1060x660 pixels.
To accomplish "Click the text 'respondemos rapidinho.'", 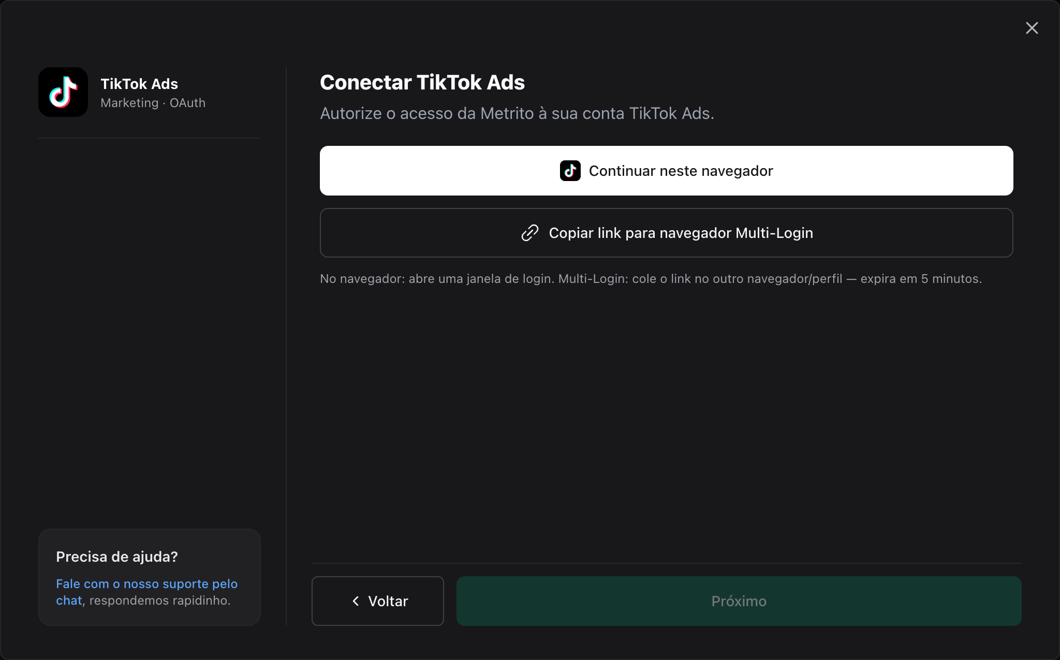I will pos(160,601).
